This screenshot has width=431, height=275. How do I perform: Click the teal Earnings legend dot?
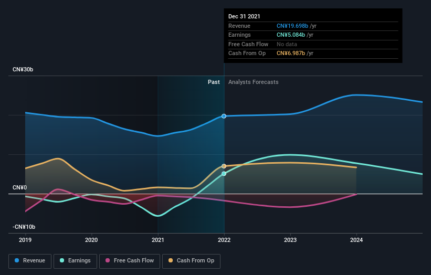(62, 260)
